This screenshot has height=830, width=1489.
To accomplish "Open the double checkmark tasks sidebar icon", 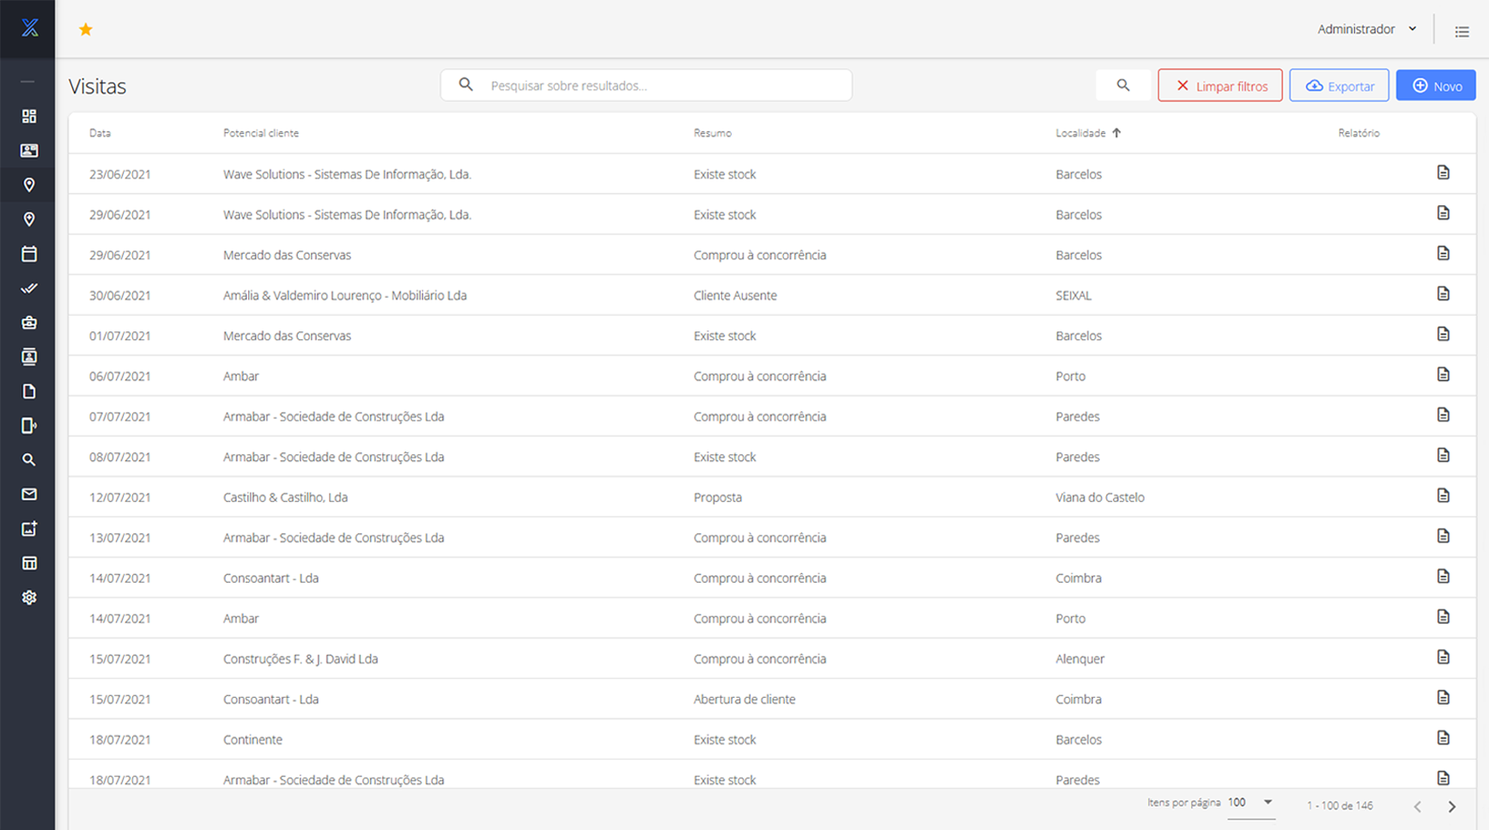I will point(29,288).
